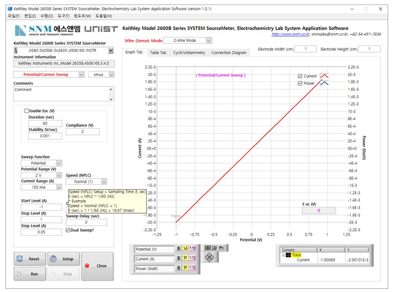Expand the Potential Range (V) dropdown
The width and height of the screenshot is (394, 292).
[59, 175]
